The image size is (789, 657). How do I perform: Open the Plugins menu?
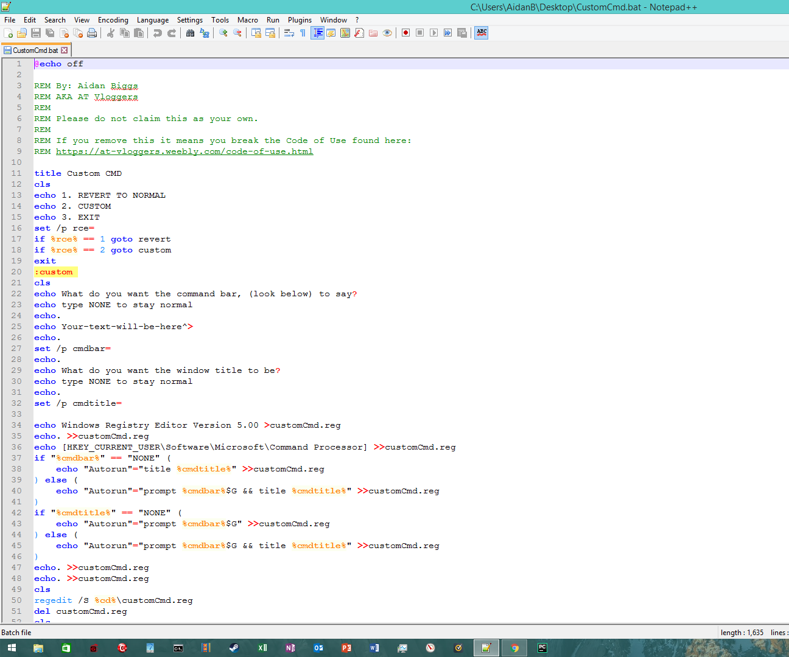point(300,19)
